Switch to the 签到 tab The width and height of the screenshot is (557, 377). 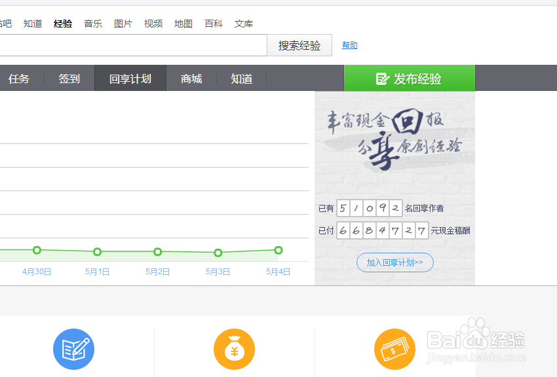[69, 79]
